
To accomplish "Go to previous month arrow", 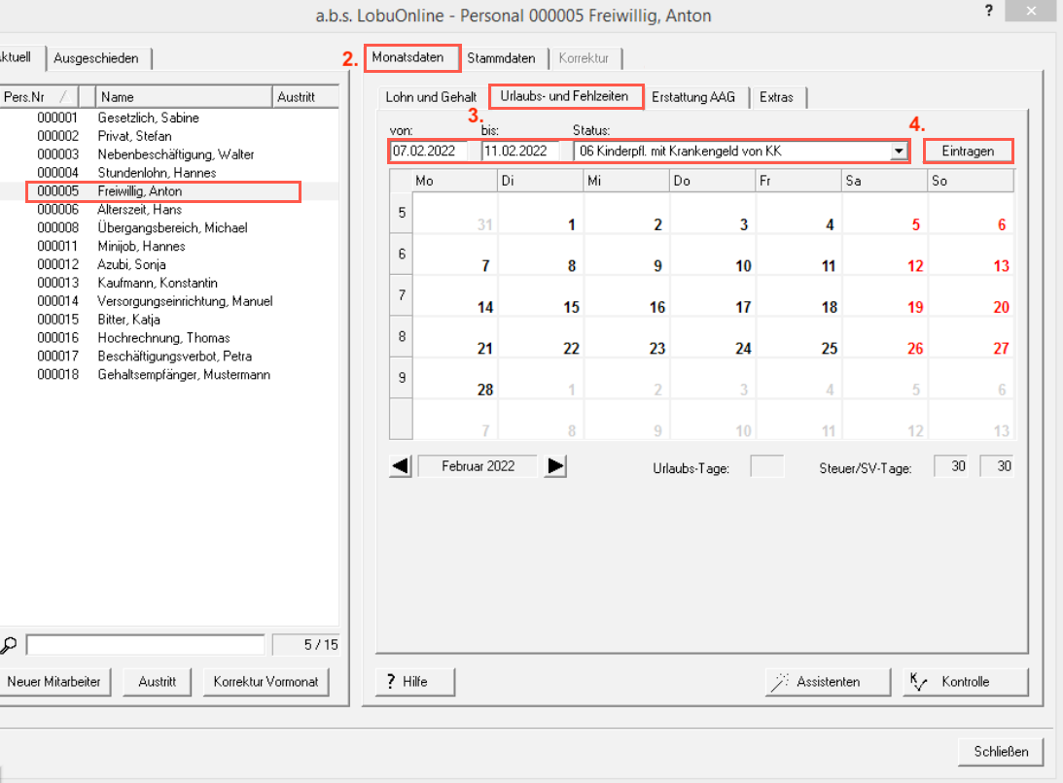I will [x=400, y=466].
